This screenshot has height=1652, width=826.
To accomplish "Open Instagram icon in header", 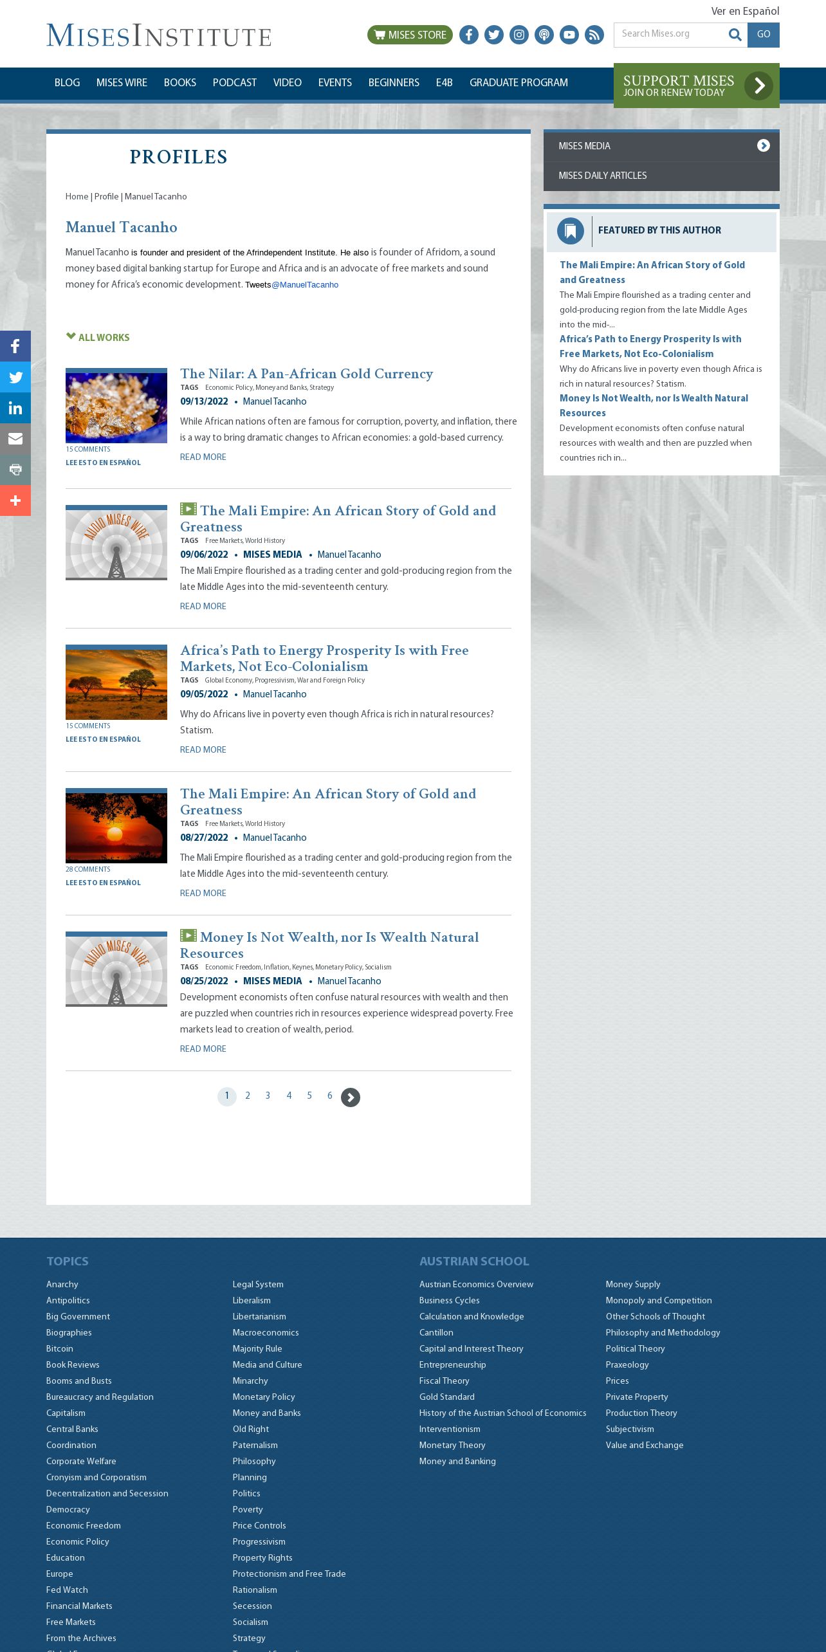I will pyautogui.click(x=519, y=35).
